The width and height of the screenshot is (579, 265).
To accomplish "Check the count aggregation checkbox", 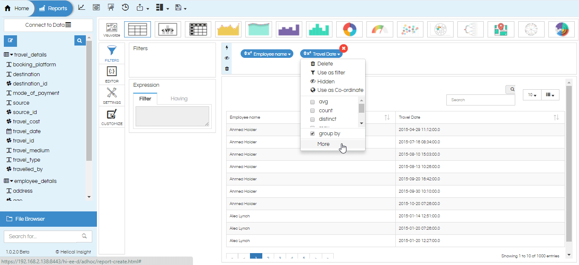I will 312,111.
